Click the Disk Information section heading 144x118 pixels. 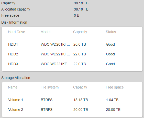[14, 22]
